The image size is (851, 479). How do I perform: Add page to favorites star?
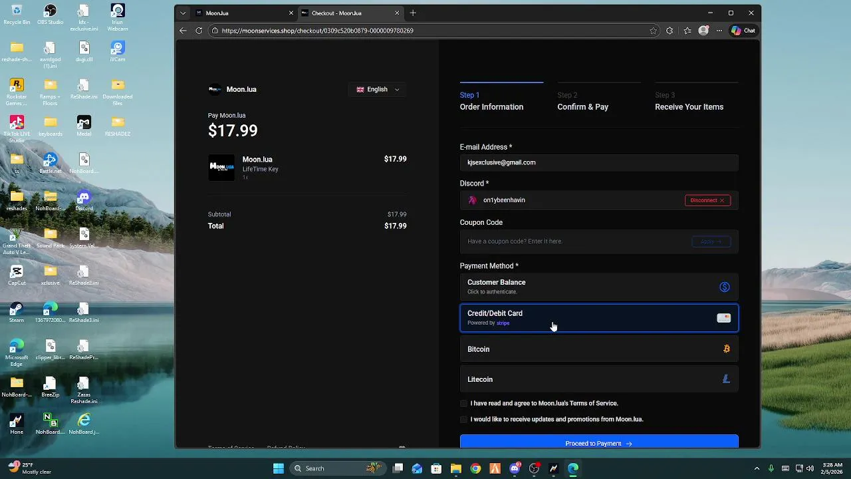coord(654,31)
